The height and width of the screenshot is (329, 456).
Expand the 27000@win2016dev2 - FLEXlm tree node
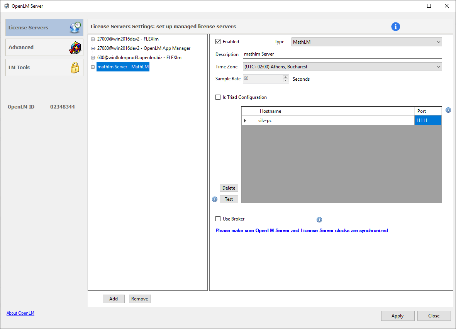click(x=93, y=39)
